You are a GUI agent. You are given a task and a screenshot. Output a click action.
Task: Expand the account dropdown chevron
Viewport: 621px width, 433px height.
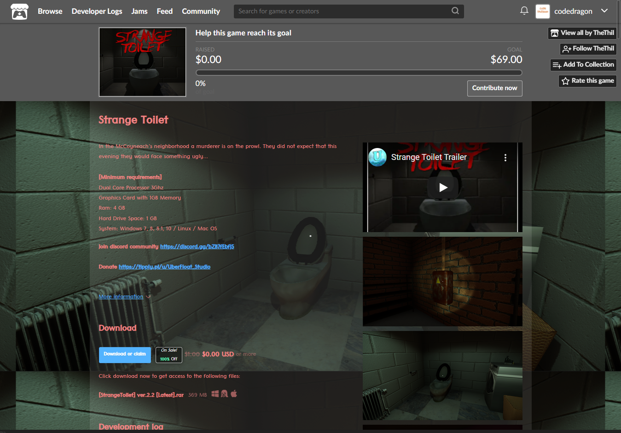[604, 11]
